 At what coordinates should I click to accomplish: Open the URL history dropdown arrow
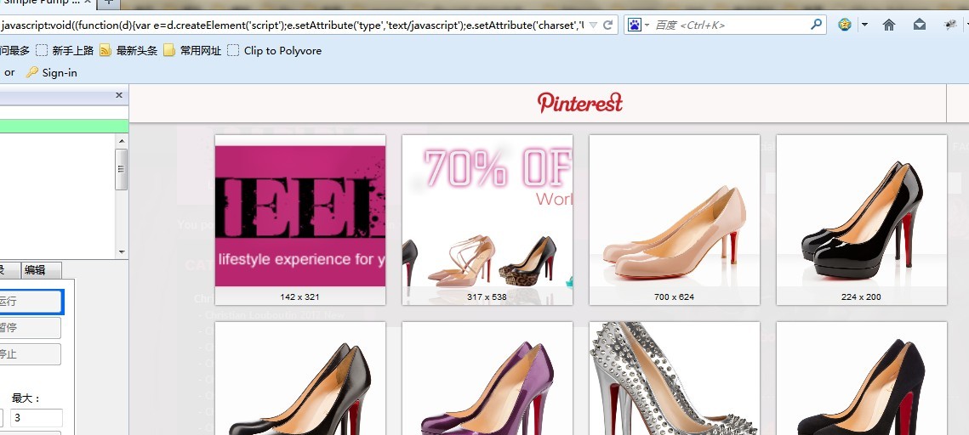(593, 25)
